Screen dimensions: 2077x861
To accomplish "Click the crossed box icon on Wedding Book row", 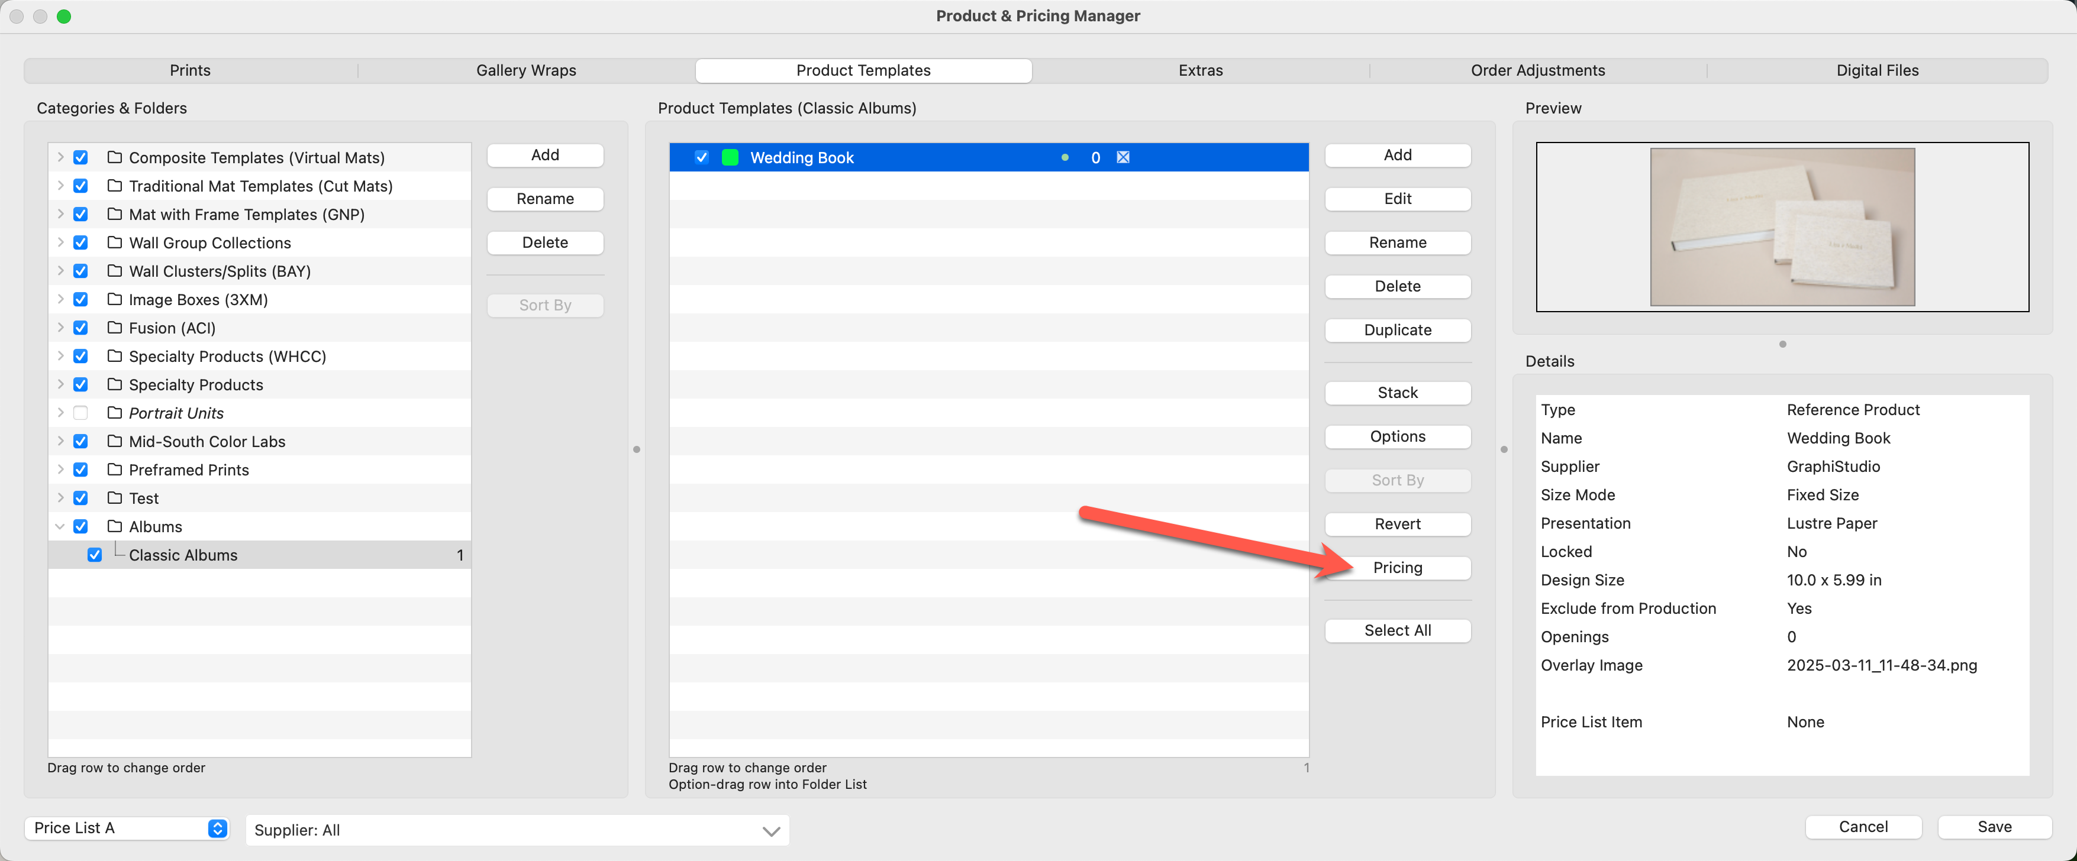I will 1123,157.
